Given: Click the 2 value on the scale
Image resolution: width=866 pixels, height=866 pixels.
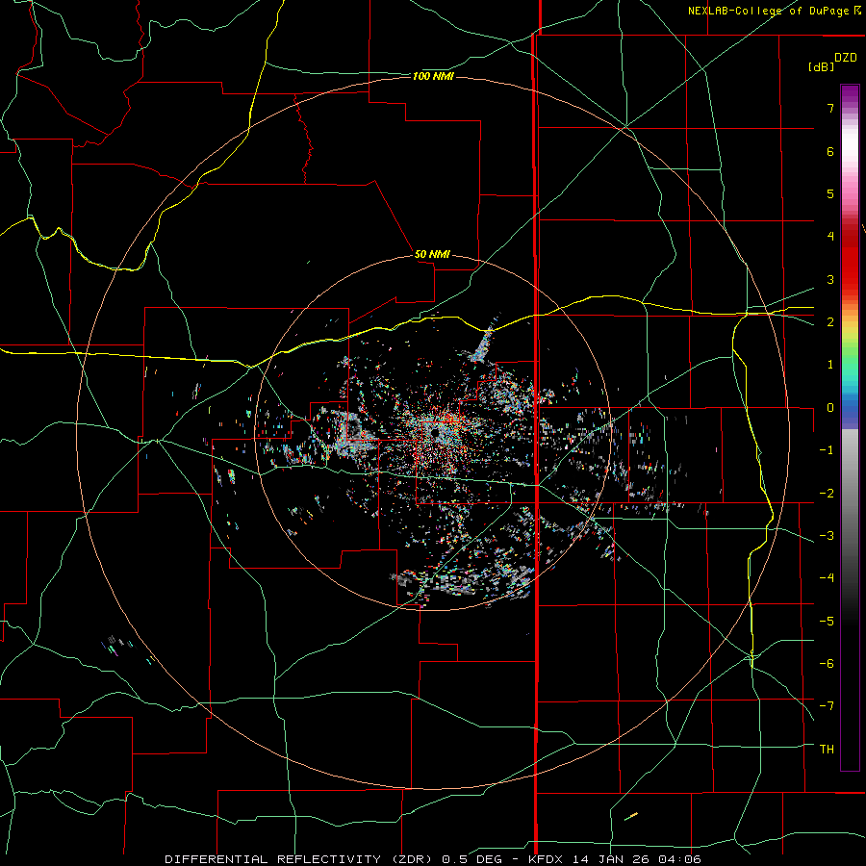Looking at the screenshot, I should coord(830,322).
